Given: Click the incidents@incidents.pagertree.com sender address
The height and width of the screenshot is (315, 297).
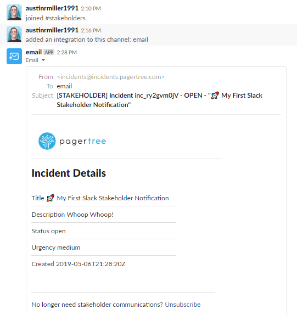Looking at the screenshot, I should [x=111, y=77].
